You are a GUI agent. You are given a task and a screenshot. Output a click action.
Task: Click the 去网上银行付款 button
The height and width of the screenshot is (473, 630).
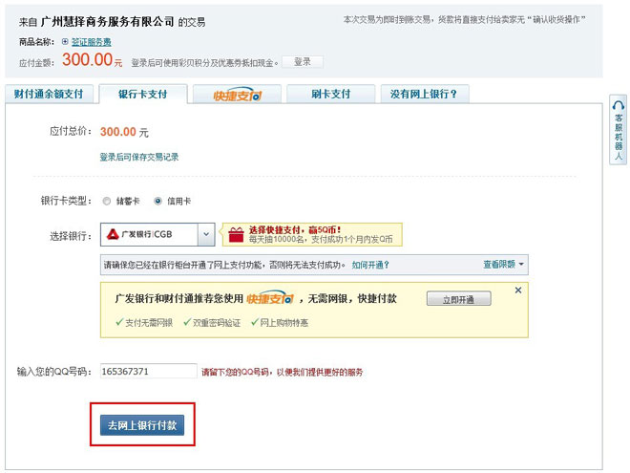point(142,425)
